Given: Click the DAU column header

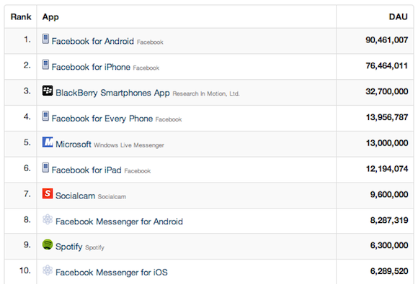Looking at the screenshot, I should coord(398,17).
